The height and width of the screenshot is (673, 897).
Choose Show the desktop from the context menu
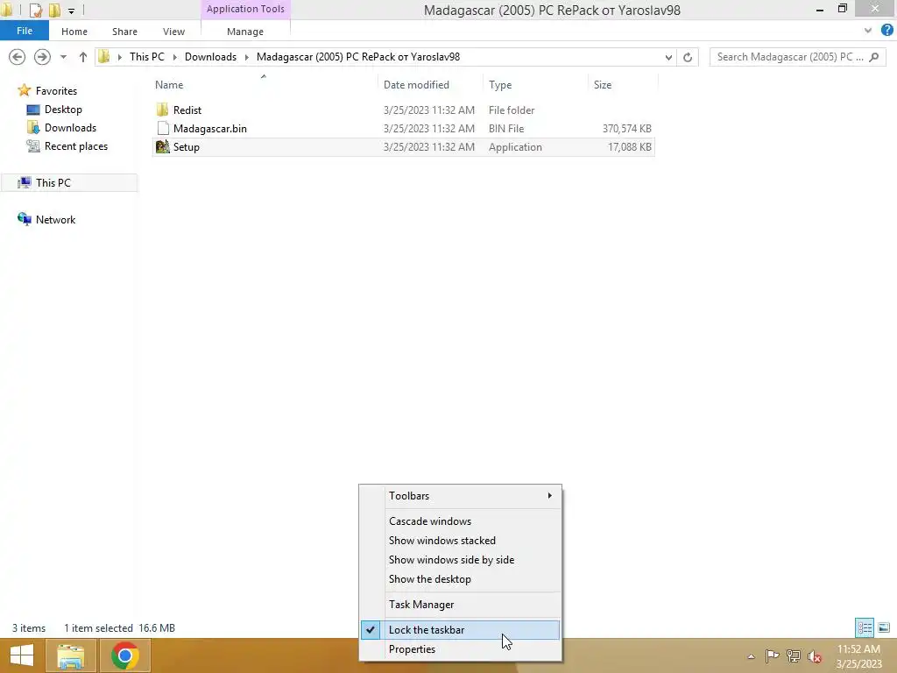(461, 579)
